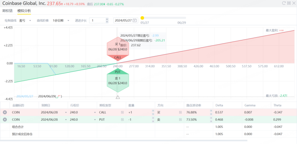Expand expiry date dropdown in CALL row

tap(66, 113)
